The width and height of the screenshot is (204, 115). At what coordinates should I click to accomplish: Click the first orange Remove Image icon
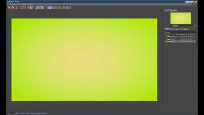[x=21, y=7]
